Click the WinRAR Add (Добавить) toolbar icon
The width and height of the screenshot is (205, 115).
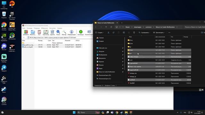(26, 33)
